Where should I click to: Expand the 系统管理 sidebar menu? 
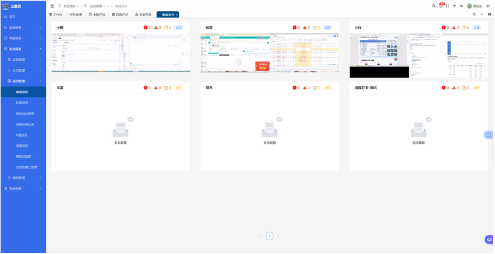23,188
